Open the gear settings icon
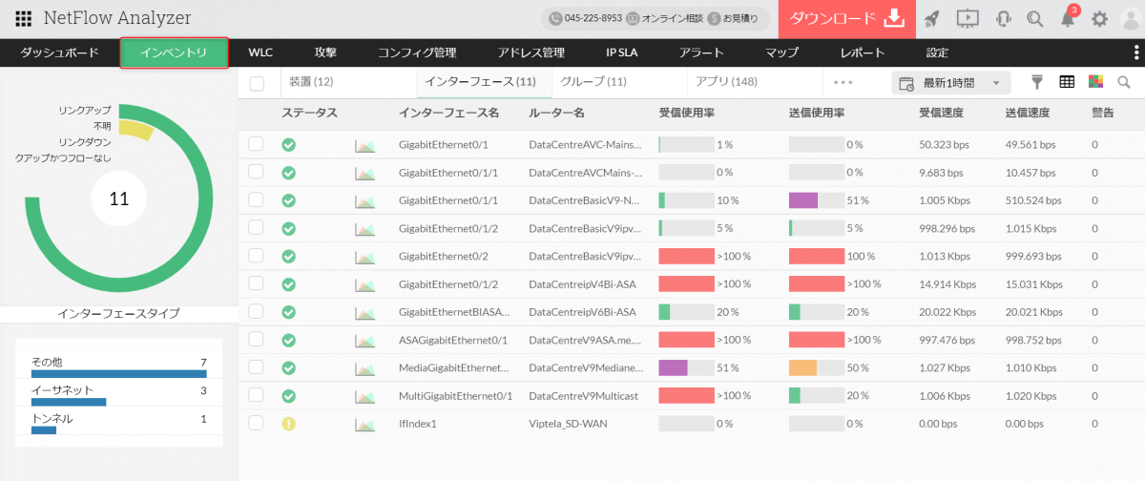Image resolution: width=1145 pixels, height=481 pixels. point(1099,18)
